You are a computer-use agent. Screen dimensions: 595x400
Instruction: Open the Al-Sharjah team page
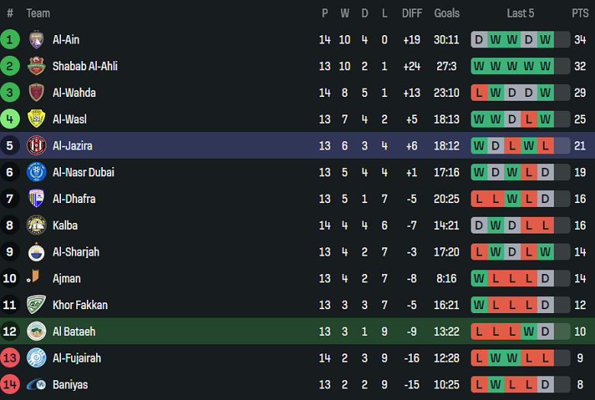pyautogui.click(x=76, y=252)
